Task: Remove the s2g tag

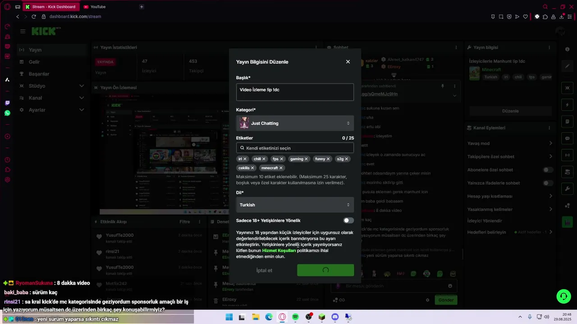Action: tap(347, 159)
